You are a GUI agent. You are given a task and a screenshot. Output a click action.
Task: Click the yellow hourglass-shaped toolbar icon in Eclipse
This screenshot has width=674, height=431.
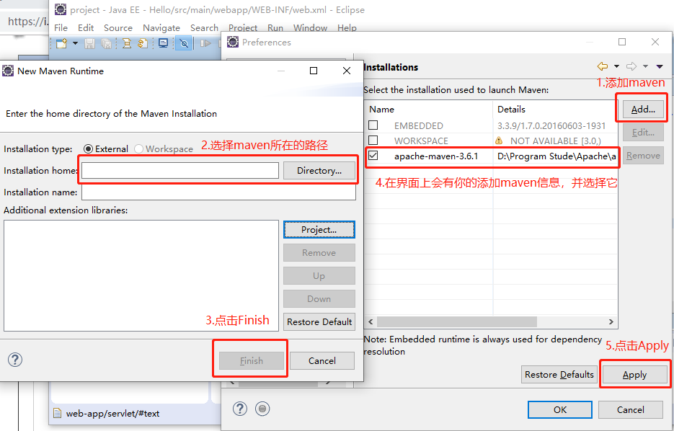(127, 43)
